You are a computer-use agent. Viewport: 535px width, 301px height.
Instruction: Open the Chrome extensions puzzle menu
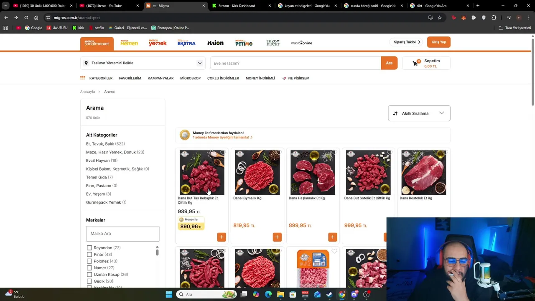pos(494,18)
